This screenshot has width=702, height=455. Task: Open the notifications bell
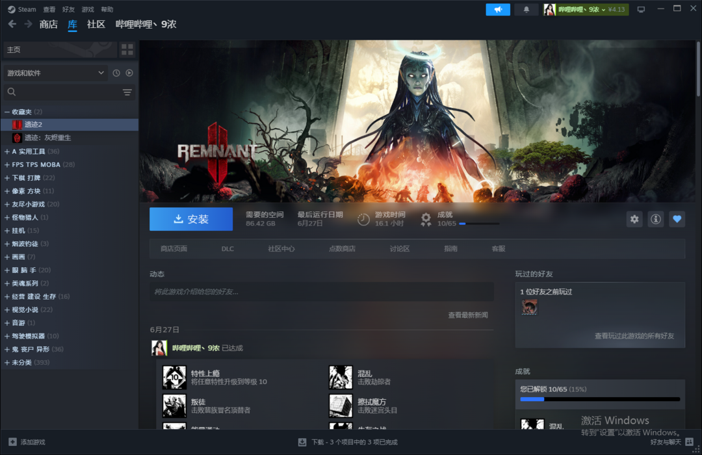pyautogui.click(x=526, y=9)
